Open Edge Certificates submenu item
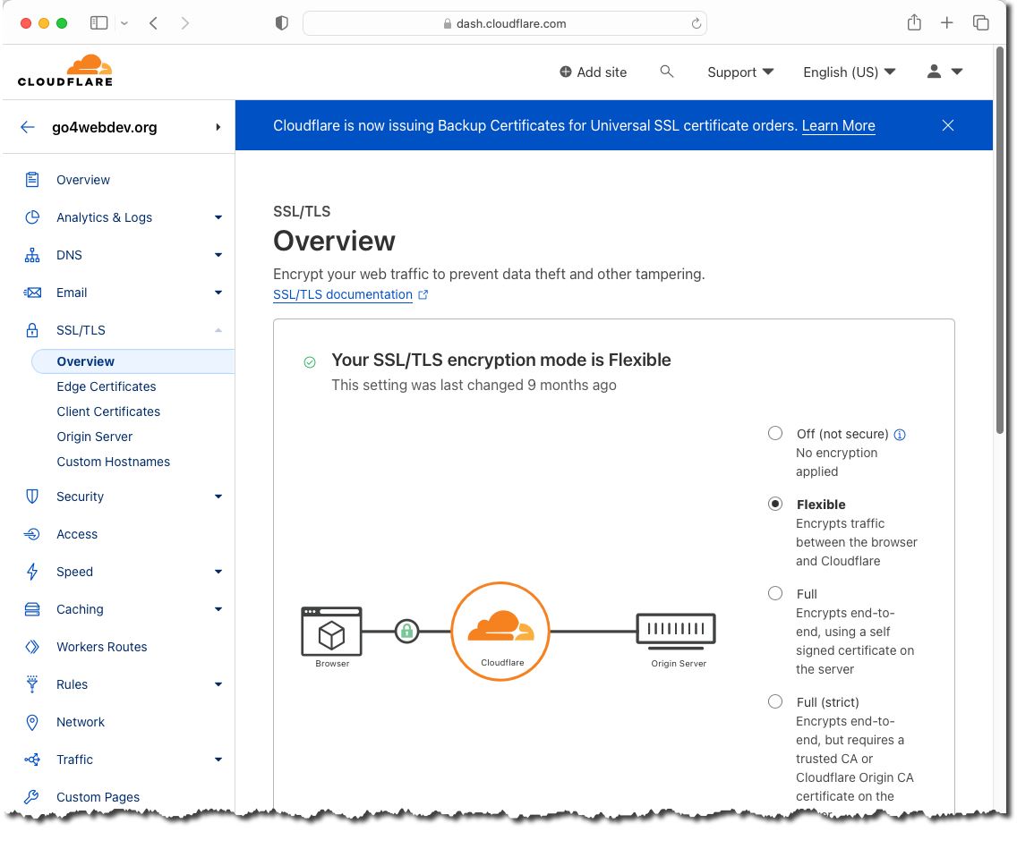 pos(107,386)
